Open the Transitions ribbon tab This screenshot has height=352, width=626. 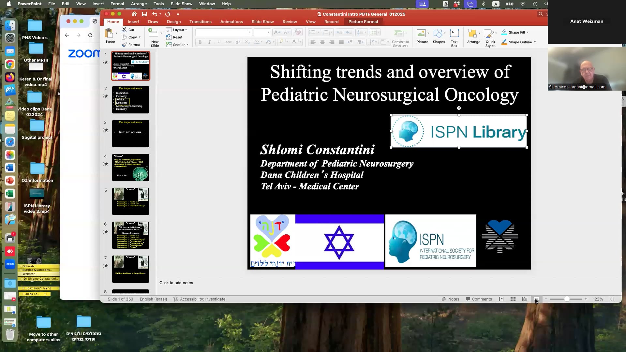pyautogui.click(x=201, y=22)
